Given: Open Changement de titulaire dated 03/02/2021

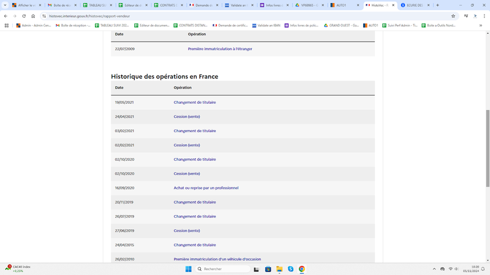Looking at the screenshot, I should click(195, 131).
